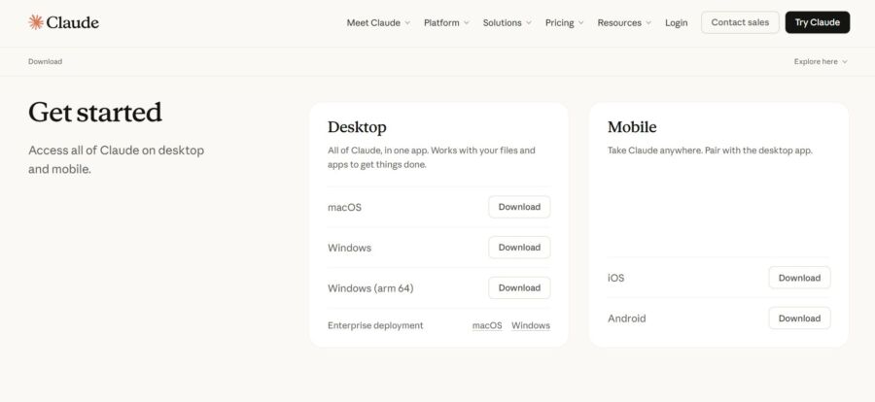Click the Mobile card heading
875x402 pixels.
click(x=632, y=127)
